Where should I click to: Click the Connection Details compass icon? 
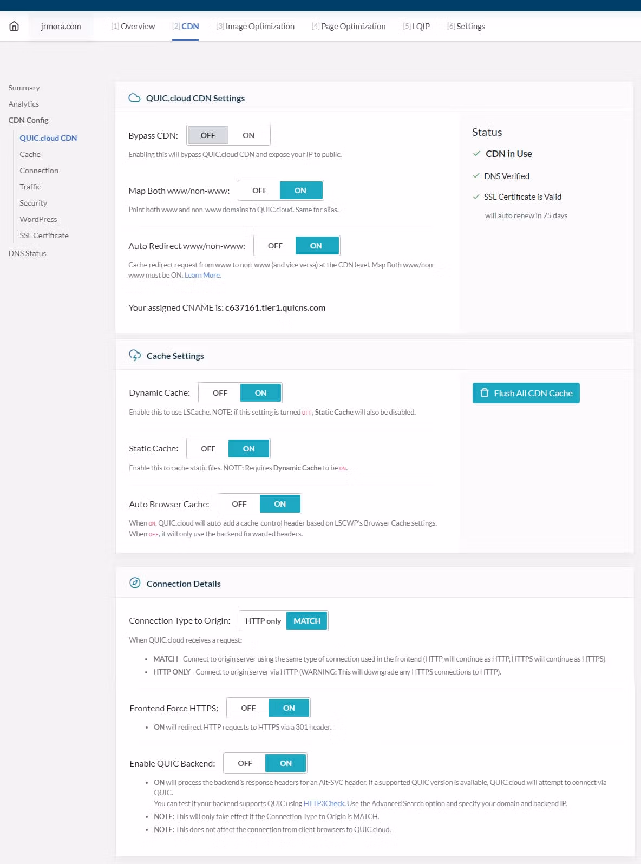135,583
